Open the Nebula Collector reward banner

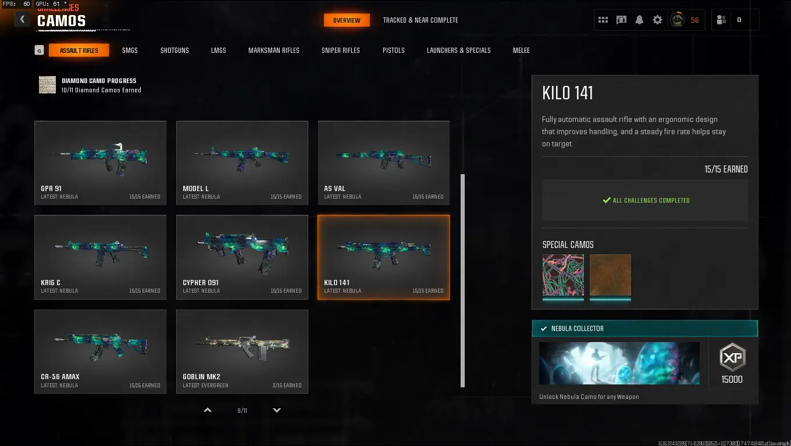pos(645,328)
